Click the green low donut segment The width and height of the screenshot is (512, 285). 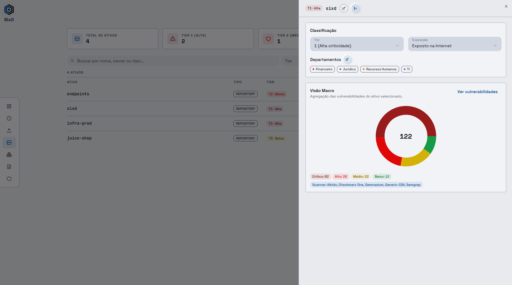(431, 144)
